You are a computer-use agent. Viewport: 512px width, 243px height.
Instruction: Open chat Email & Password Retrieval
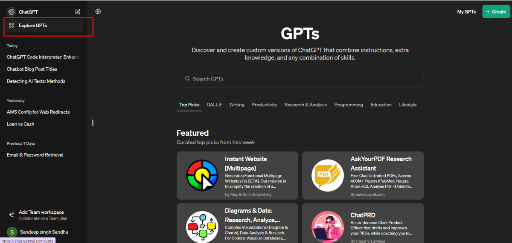35,155
